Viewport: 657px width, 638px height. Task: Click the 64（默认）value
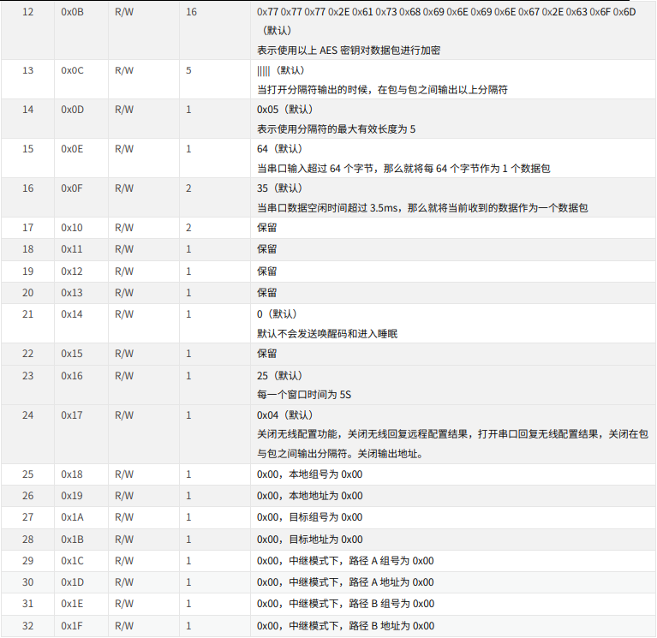279,149
